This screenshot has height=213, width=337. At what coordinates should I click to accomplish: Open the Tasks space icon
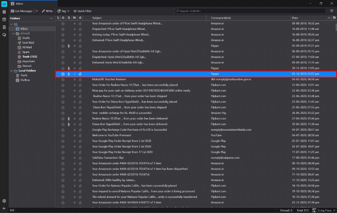(x=4, y=27)
